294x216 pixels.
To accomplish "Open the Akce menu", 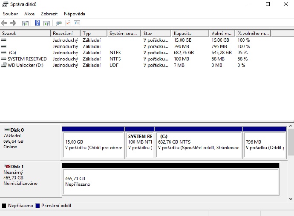I will [29, 14].
